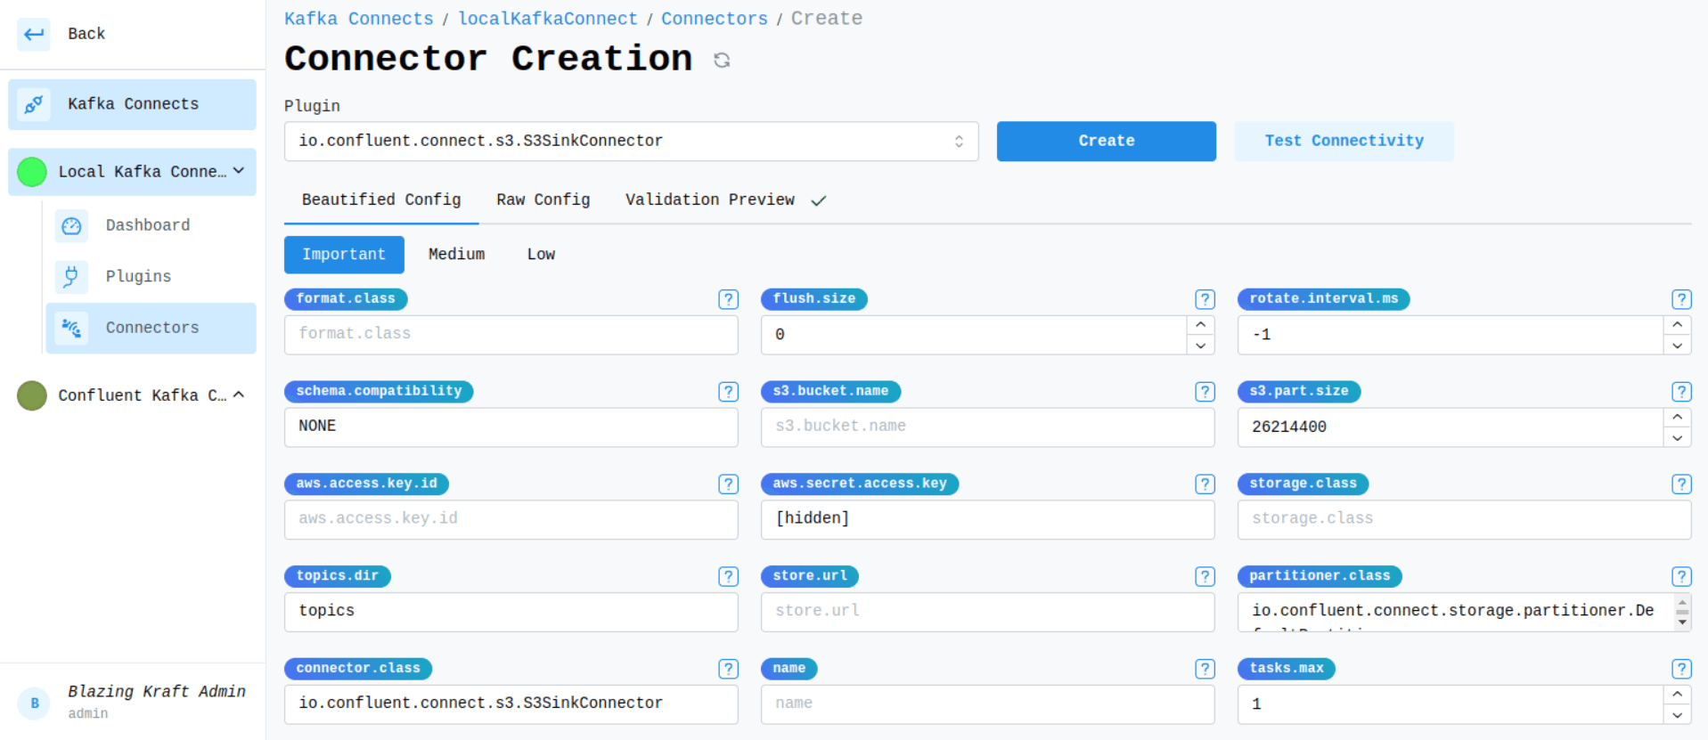1708x740 pixels.
Task: Open help for schema.compatibility
Action: point(728,392)
